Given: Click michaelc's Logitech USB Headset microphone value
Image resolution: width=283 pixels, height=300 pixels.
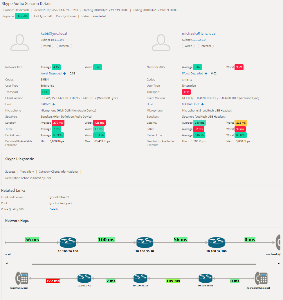Looking at the screenshot, I should pos(207,111).
